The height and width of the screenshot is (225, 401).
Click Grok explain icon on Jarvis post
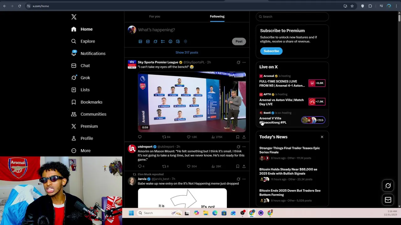tap(238, 179)
